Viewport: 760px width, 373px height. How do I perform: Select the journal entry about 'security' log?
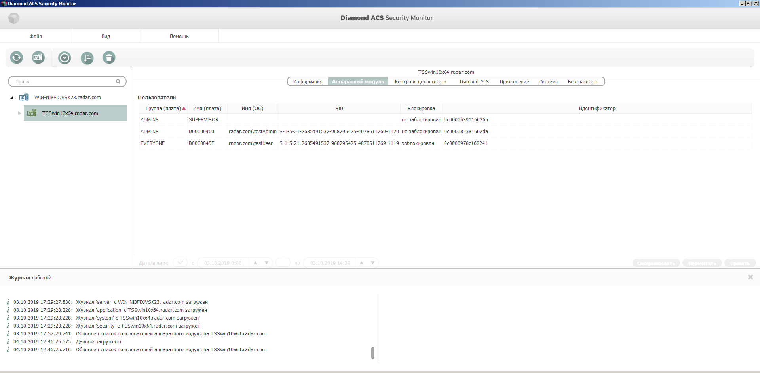coord(107,326)
